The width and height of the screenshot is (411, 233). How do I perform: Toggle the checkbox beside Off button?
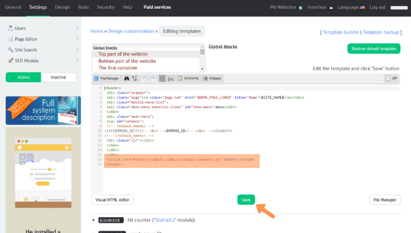tap(380, 78)
